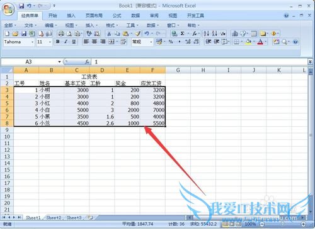Switch to 页面布局 ribbon tab
The image size is (315, 229).
[94, 16]
